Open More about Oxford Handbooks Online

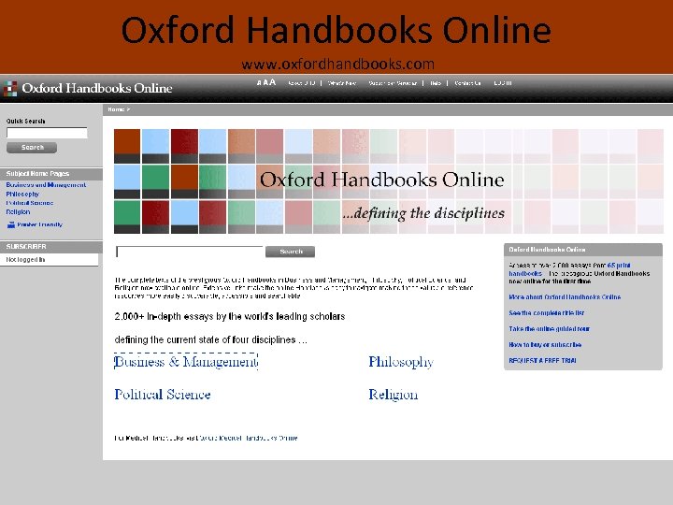tap(565, 296)
